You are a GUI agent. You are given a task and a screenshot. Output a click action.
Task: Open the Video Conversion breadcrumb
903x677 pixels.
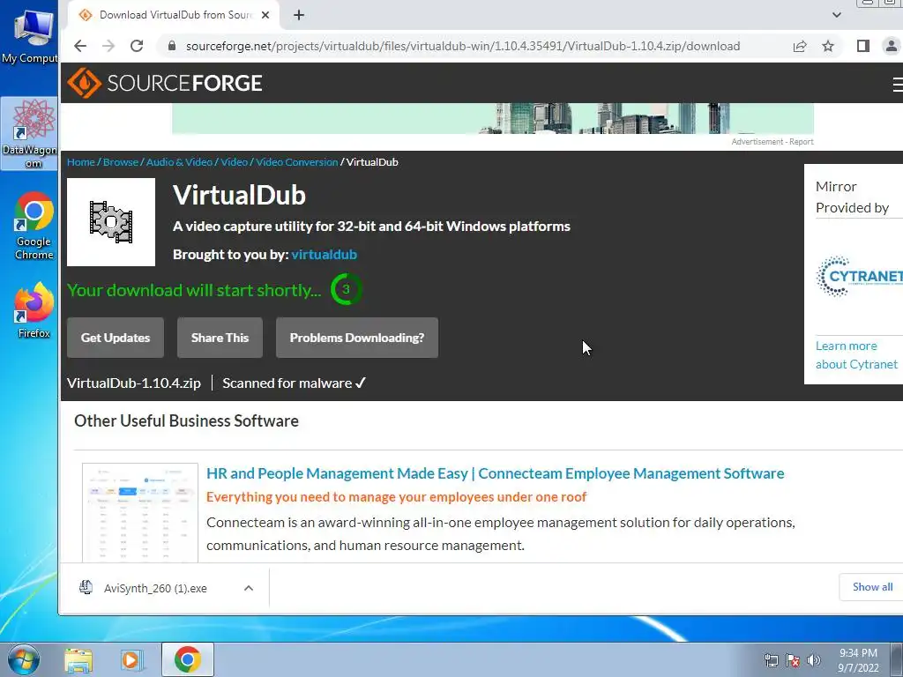[296, 162]
